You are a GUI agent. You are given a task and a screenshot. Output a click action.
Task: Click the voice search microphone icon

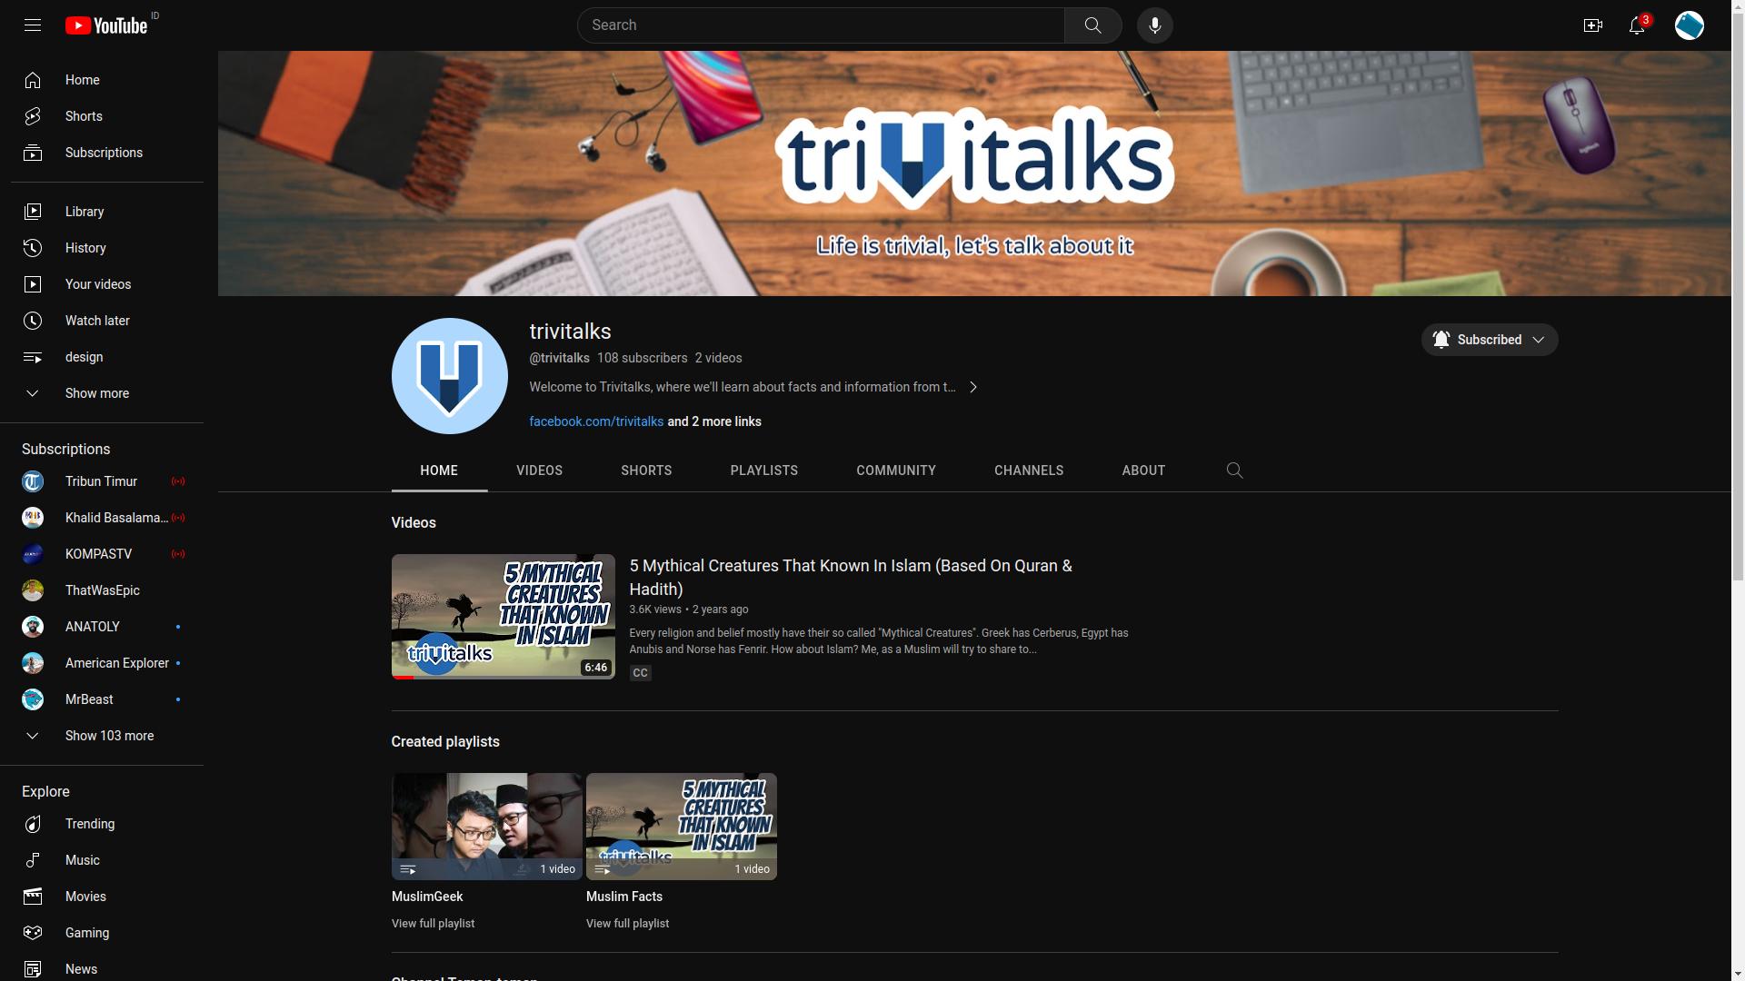(1154, 25)
